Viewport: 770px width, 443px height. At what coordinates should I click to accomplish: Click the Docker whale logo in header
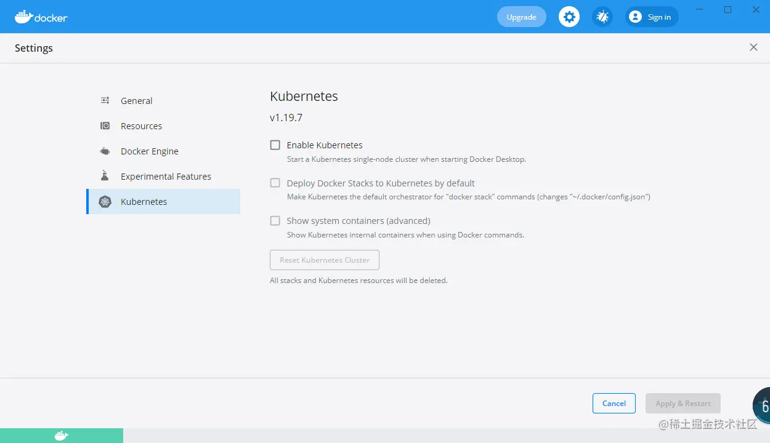(x=41, y=17)
